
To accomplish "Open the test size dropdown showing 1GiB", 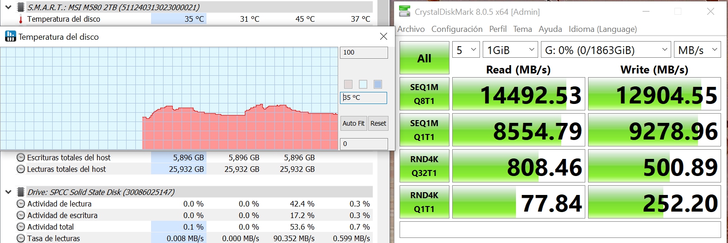I will tap(510, 49).
